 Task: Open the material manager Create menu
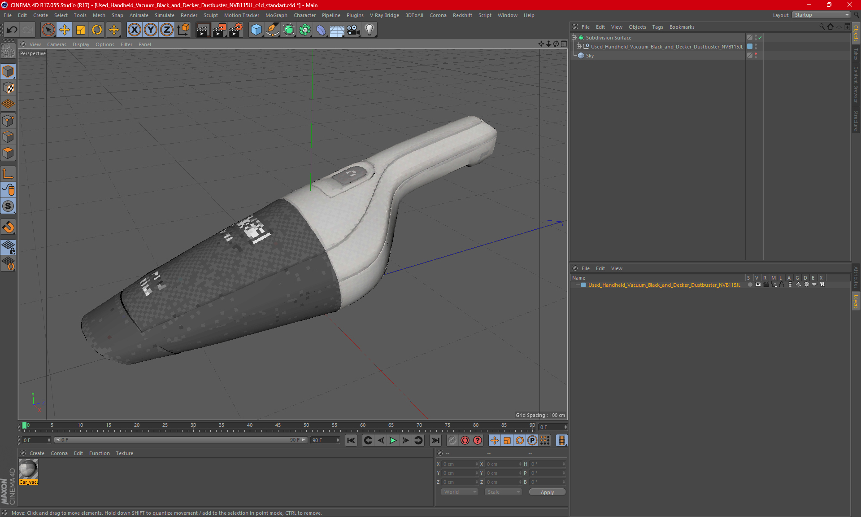pos(37,453)
